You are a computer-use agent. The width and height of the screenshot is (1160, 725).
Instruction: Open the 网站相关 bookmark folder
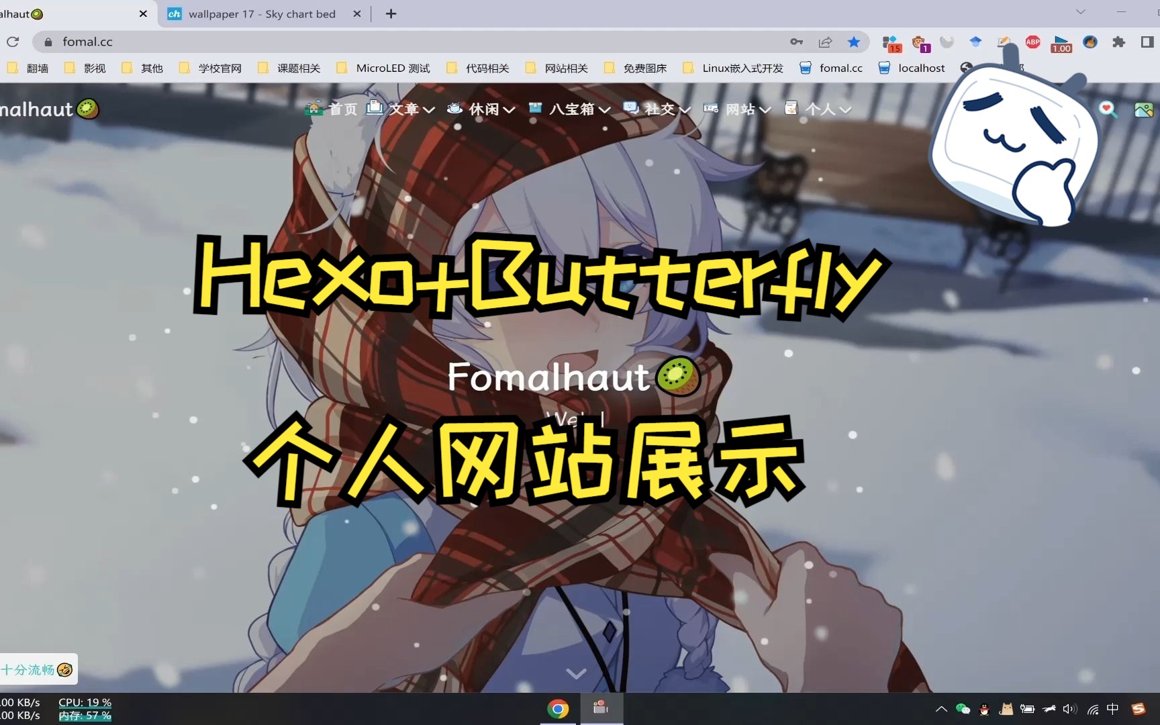(557, 68)
